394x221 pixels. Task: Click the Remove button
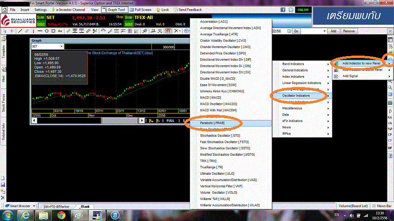(349, 31)
